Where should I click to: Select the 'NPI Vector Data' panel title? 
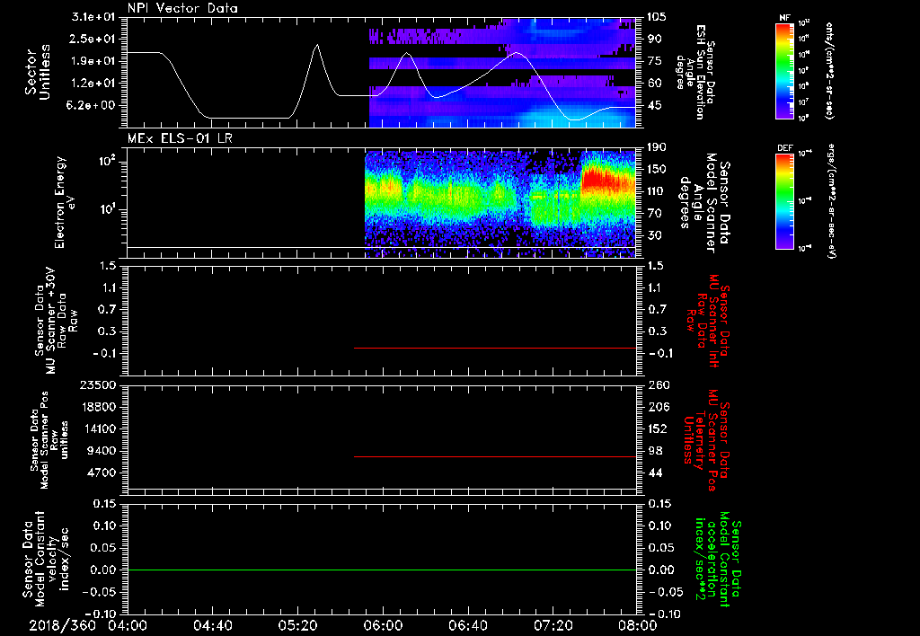tap(182, 8)
